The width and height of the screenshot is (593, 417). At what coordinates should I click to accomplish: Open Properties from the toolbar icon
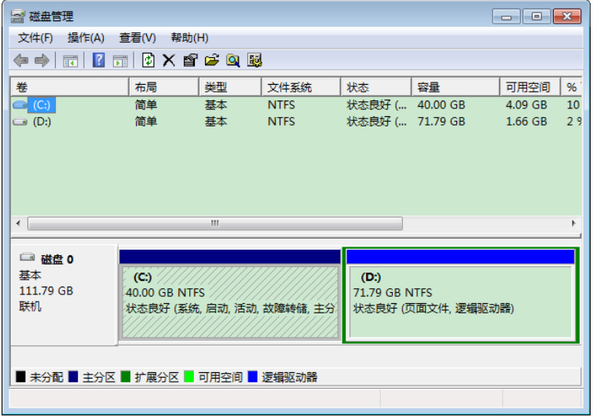(x=190, y=60)
